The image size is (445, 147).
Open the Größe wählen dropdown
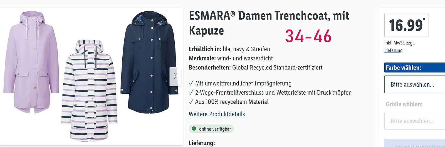[x=415, y=121]
